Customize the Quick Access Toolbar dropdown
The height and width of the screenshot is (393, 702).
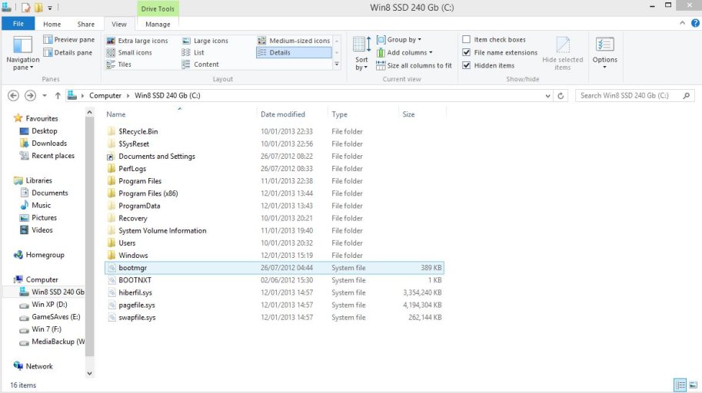click(x=50, y=8)
